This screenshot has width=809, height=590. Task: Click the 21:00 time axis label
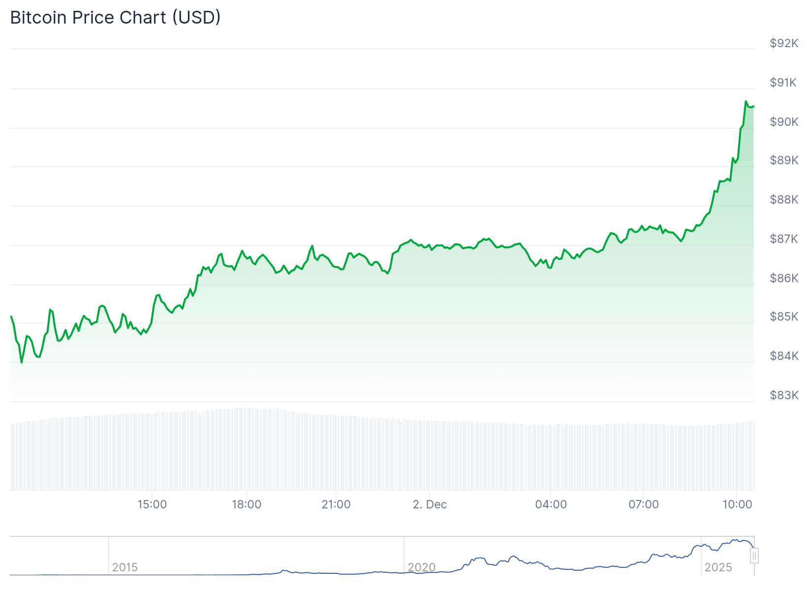[x=336, y=504]
